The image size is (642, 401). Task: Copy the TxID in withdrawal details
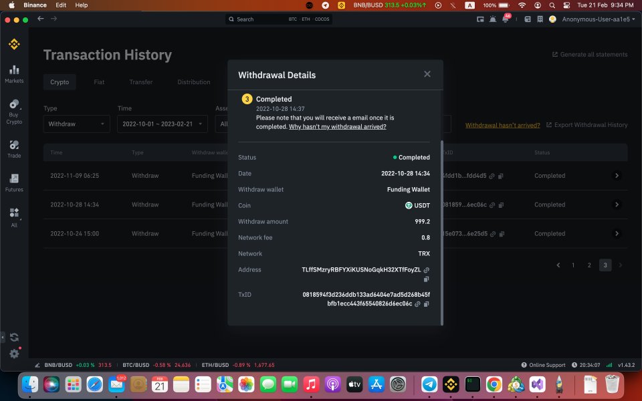(x=426, y=304)
